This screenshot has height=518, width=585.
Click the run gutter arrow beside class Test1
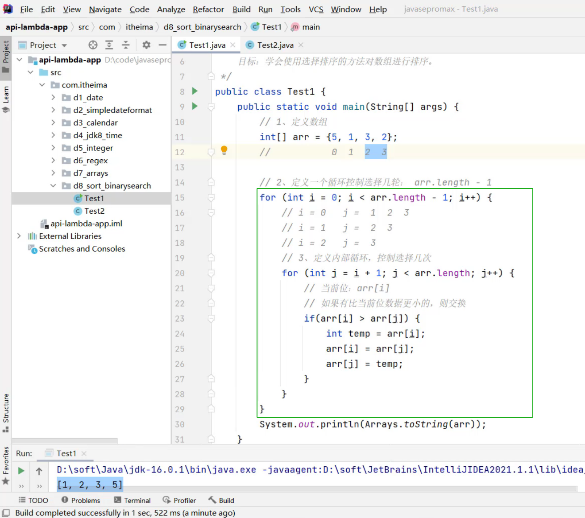[195, 91]
